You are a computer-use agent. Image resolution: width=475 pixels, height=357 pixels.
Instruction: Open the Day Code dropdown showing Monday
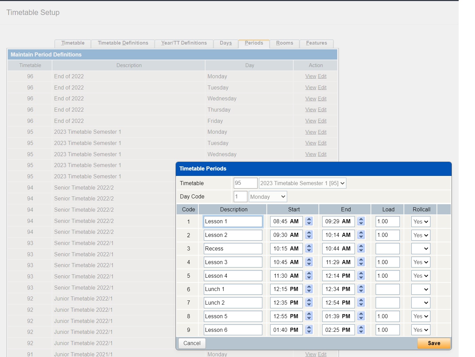tap(267, 196)
